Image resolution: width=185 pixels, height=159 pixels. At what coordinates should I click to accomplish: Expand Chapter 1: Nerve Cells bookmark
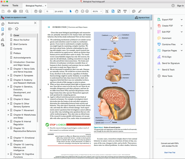(x=8, y=69)
